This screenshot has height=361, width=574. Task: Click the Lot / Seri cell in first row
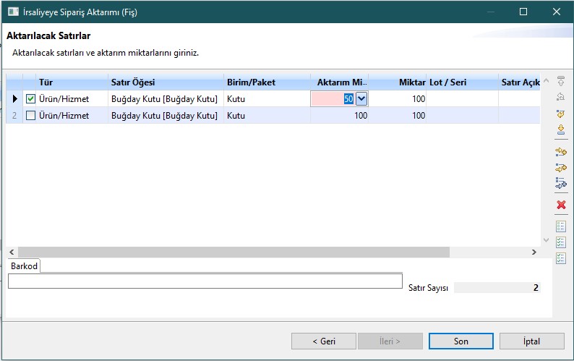(463, 99)
